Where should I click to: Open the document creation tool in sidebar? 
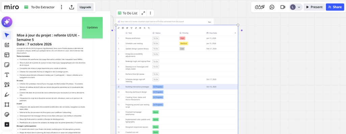(7, 45)
